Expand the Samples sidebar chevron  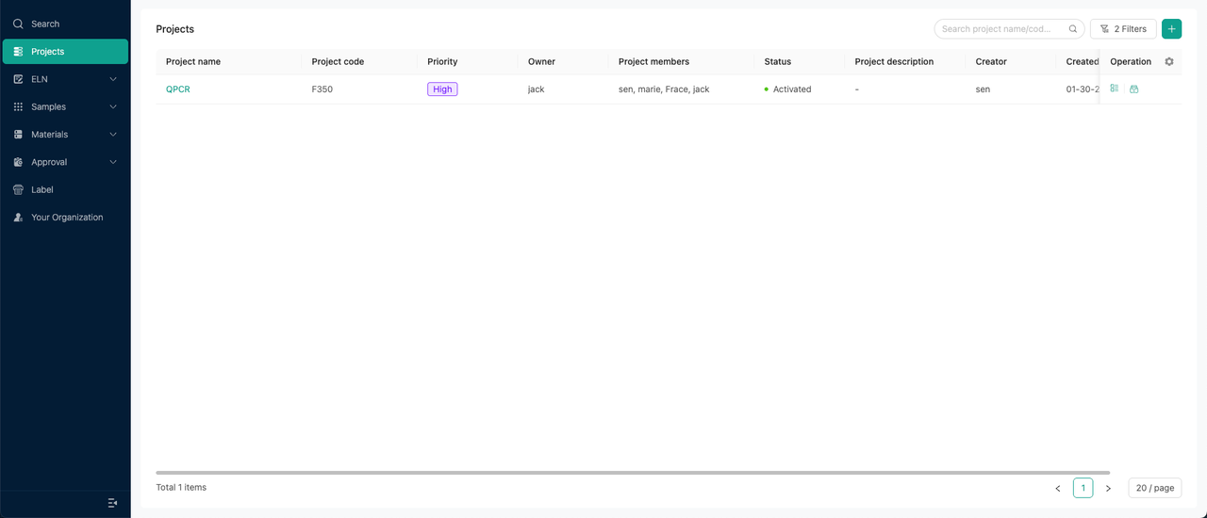[113, 107]
